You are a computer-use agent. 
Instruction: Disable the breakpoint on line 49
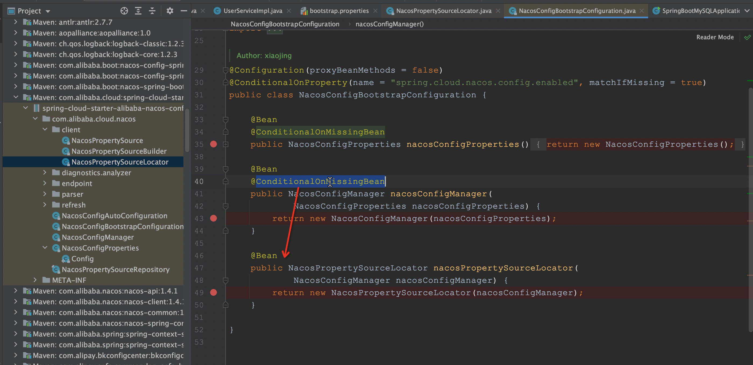click(x=213, y=292)
